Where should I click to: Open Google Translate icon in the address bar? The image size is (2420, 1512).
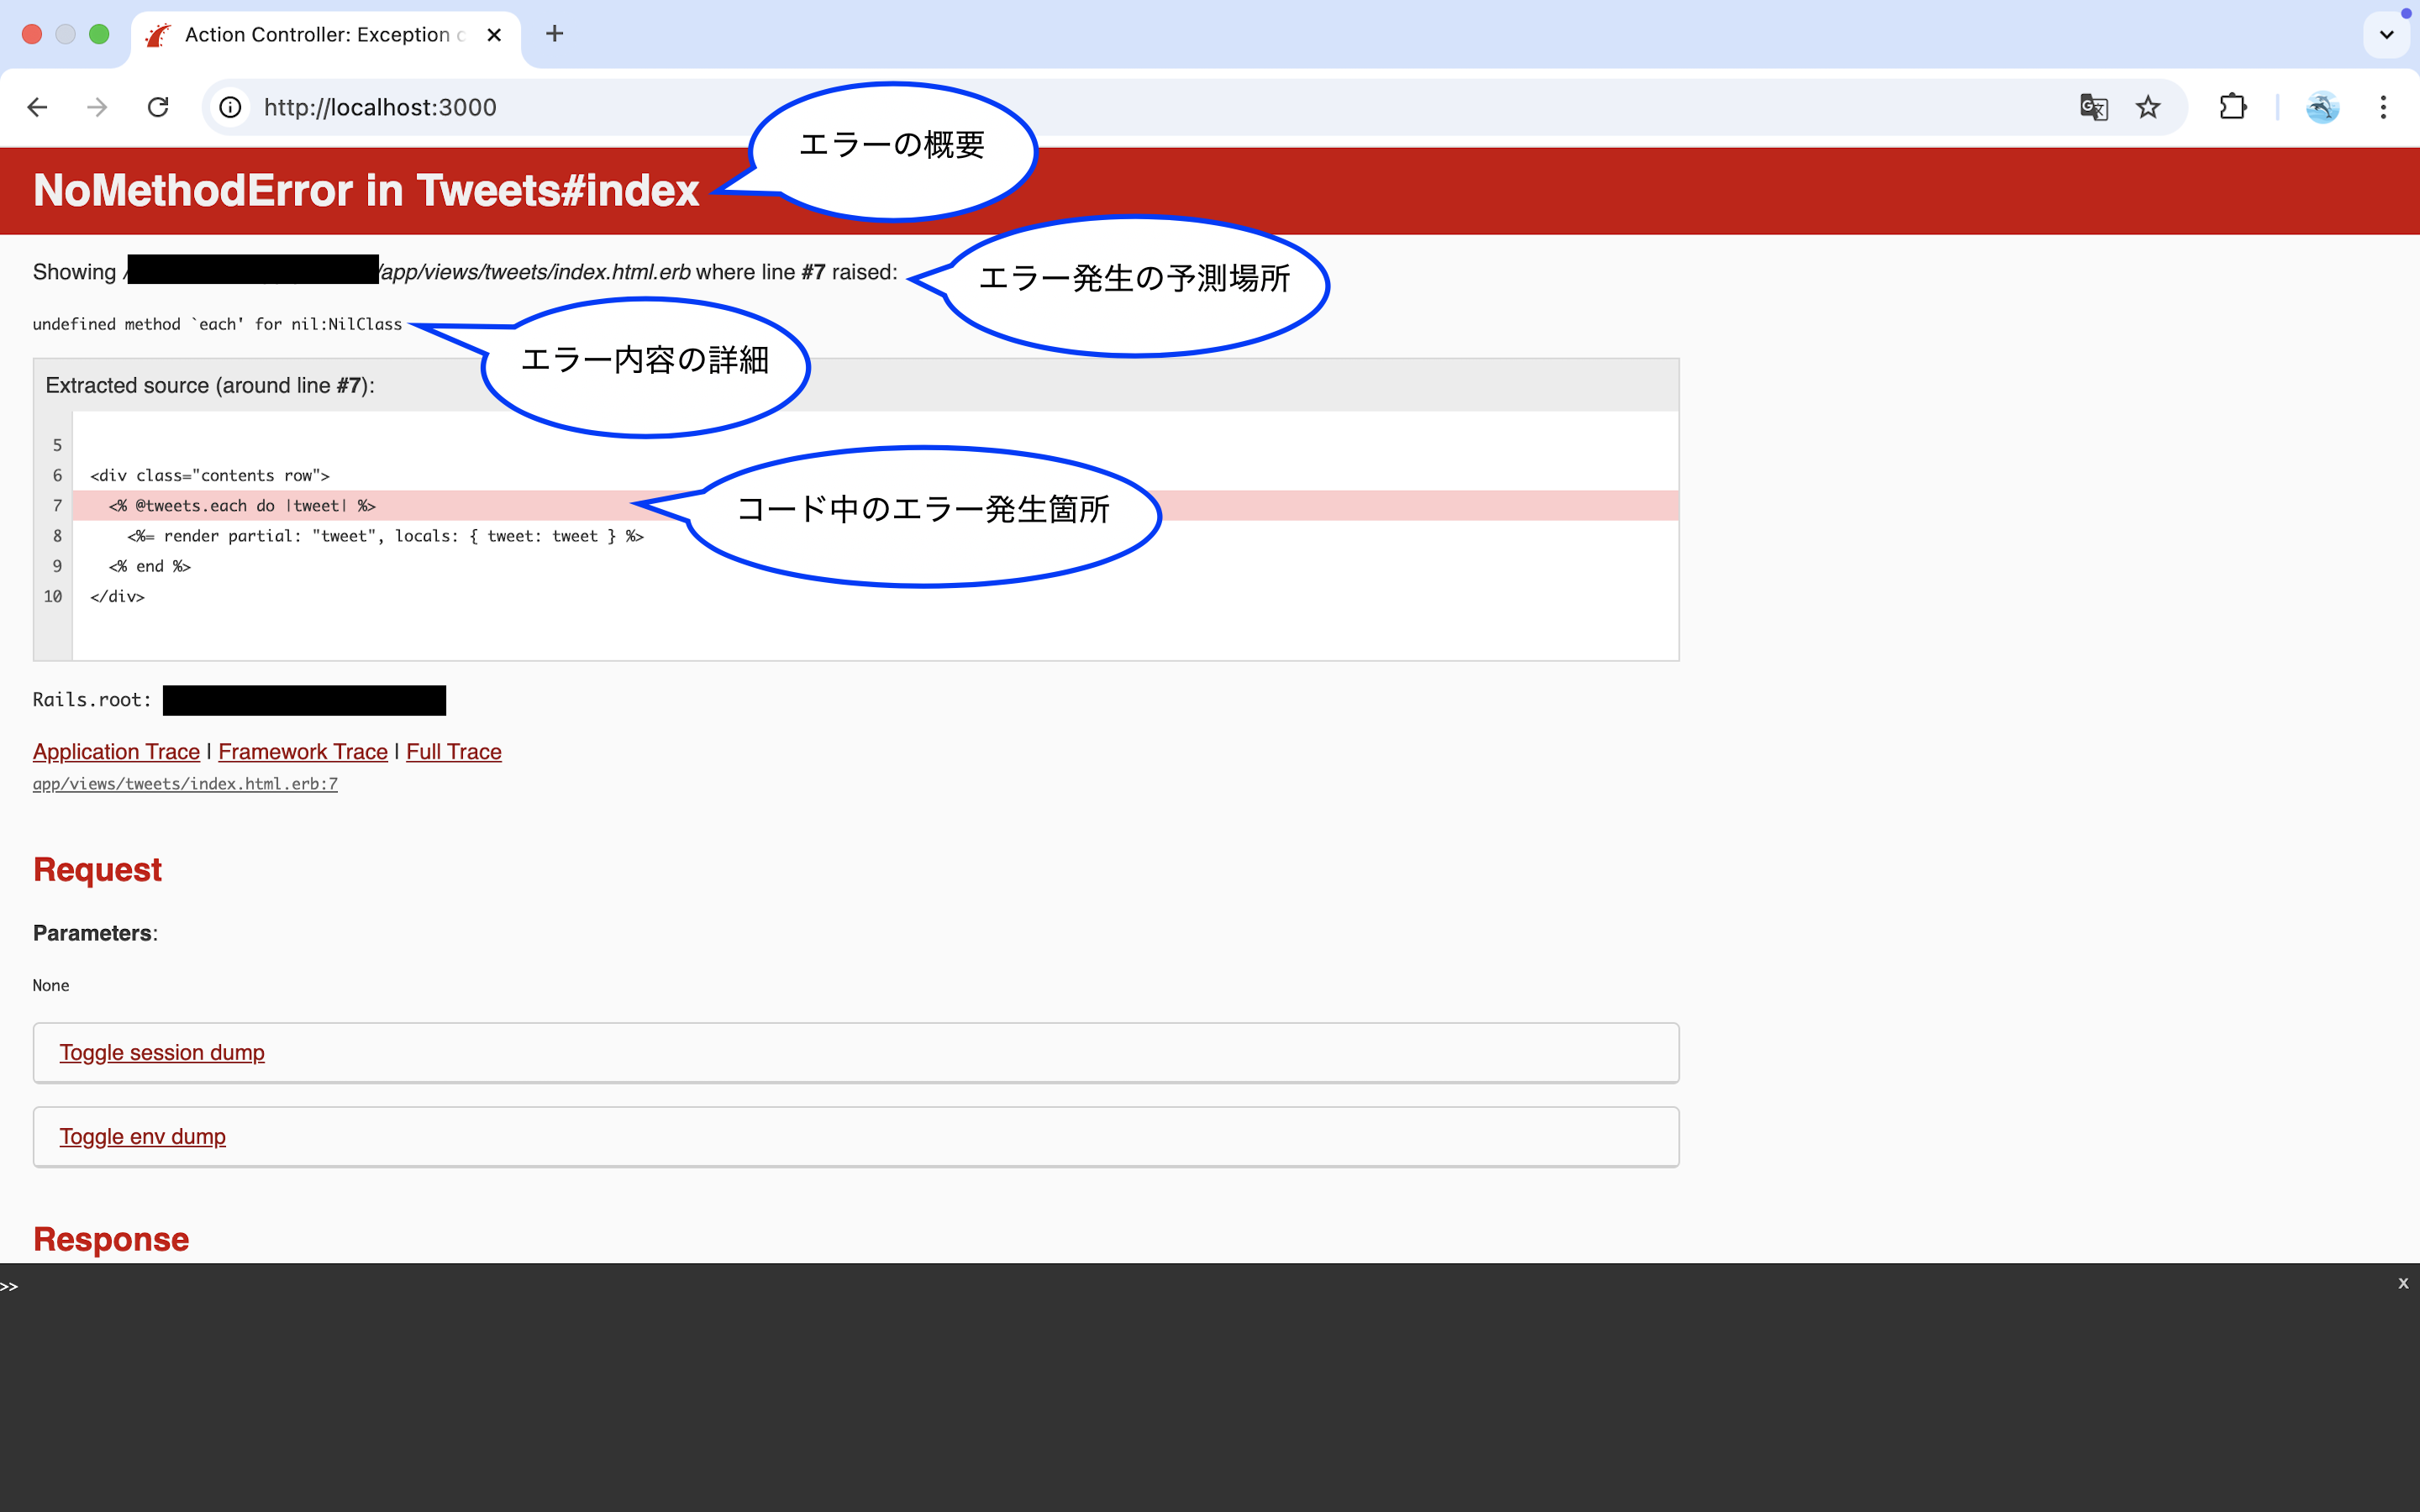point(2093,107)
